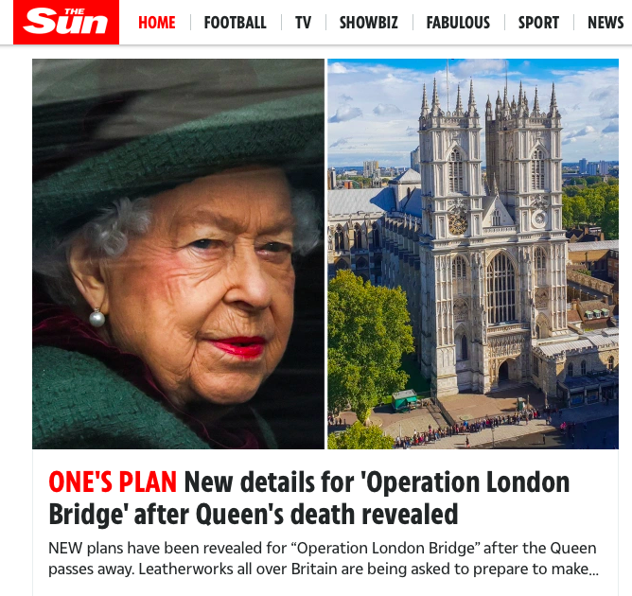Go to the SPORT section
The height and width of the screenshot is (596, 632).
tap(538, 23)
